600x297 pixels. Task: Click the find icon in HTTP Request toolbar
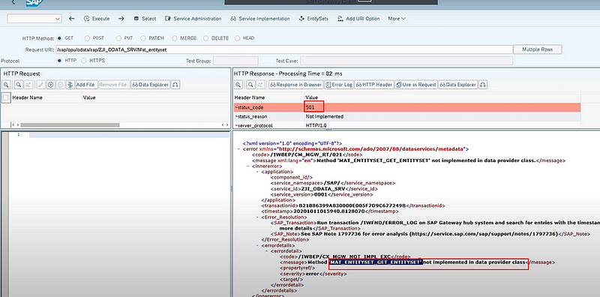[18, 85]
